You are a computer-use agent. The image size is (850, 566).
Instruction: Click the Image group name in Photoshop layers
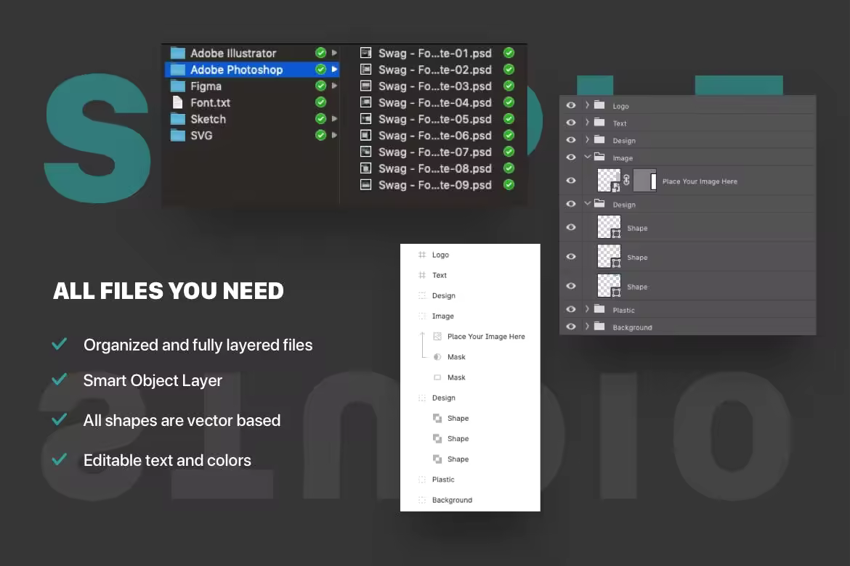(x=623, y=158)
